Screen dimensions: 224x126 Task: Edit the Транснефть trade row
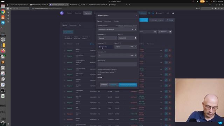point(166,86)
